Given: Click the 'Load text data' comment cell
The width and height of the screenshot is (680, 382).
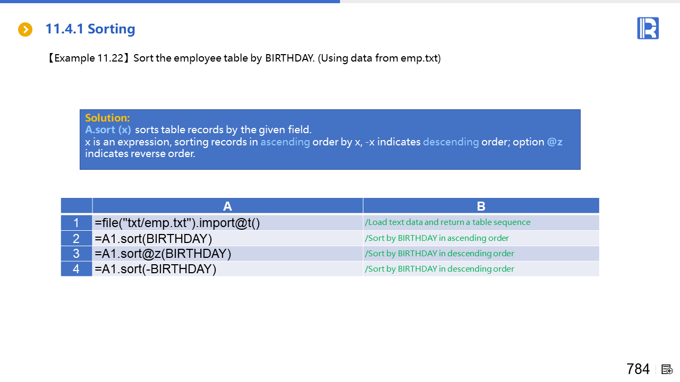Looking at the screenshot, I should point(447,222).
